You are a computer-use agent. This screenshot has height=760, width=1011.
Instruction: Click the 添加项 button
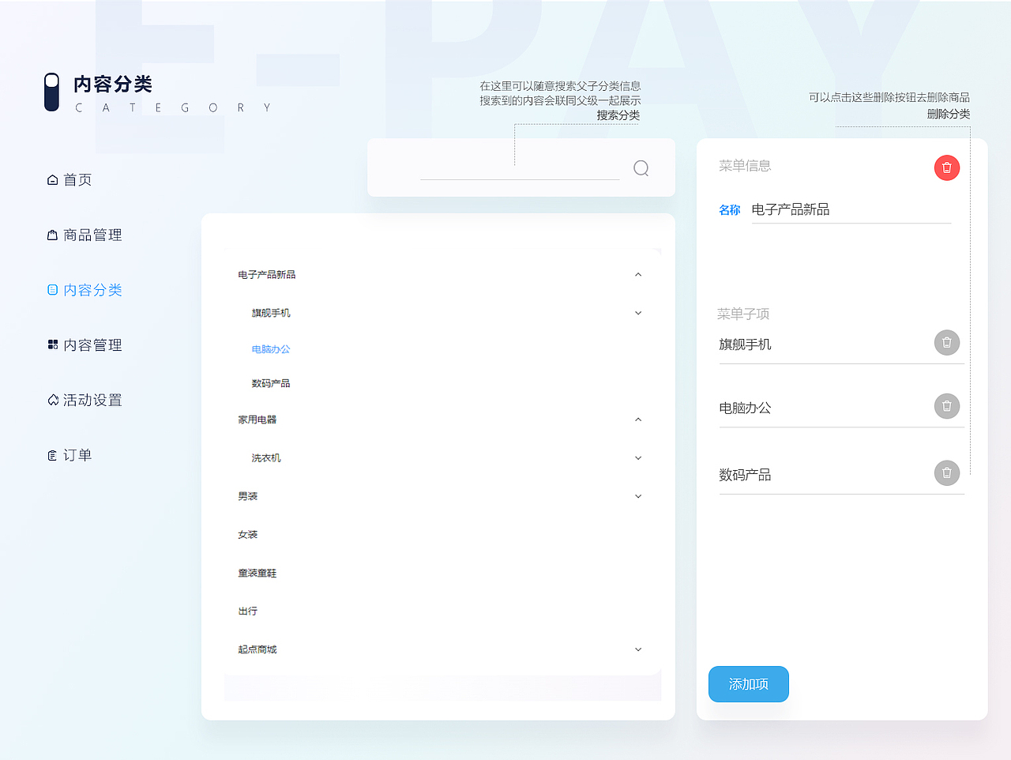tap(748, 684)
